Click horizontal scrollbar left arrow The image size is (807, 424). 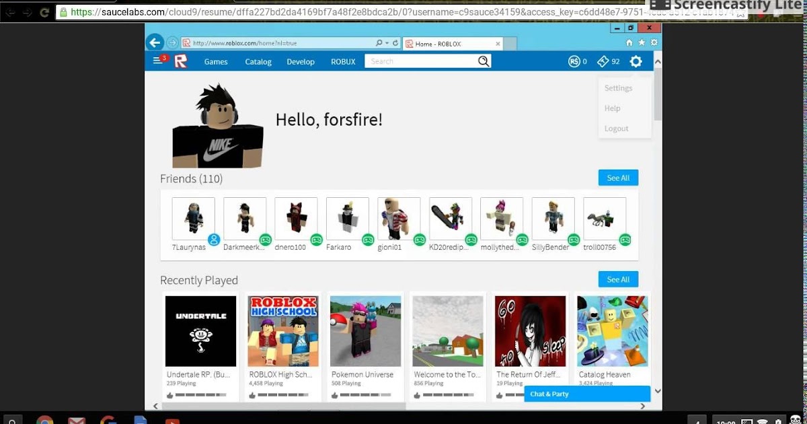tap(156, 406)
